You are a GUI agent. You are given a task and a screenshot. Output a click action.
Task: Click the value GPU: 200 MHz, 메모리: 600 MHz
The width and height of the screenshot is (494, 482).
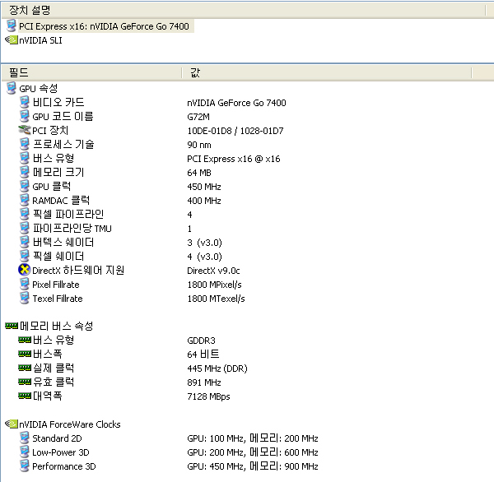click(x=253, y=452)
